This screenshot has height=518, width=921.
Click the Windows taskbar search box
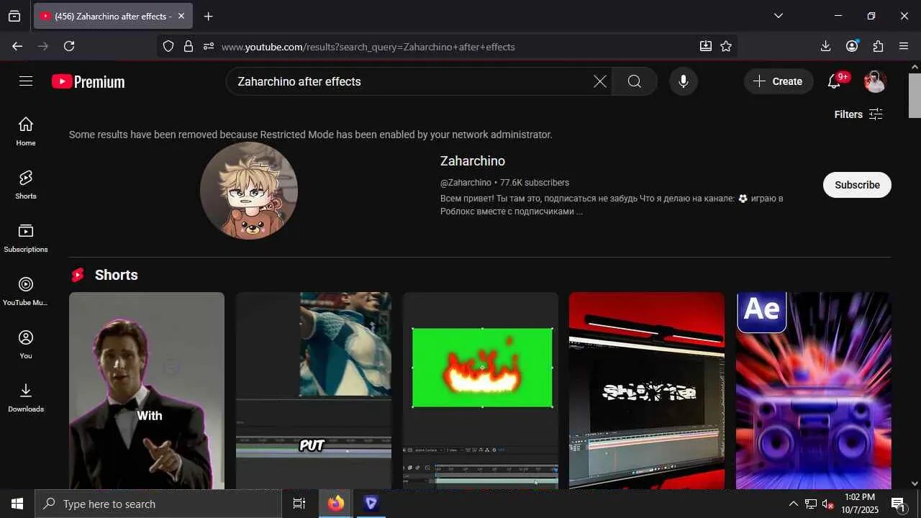(158, 504)
